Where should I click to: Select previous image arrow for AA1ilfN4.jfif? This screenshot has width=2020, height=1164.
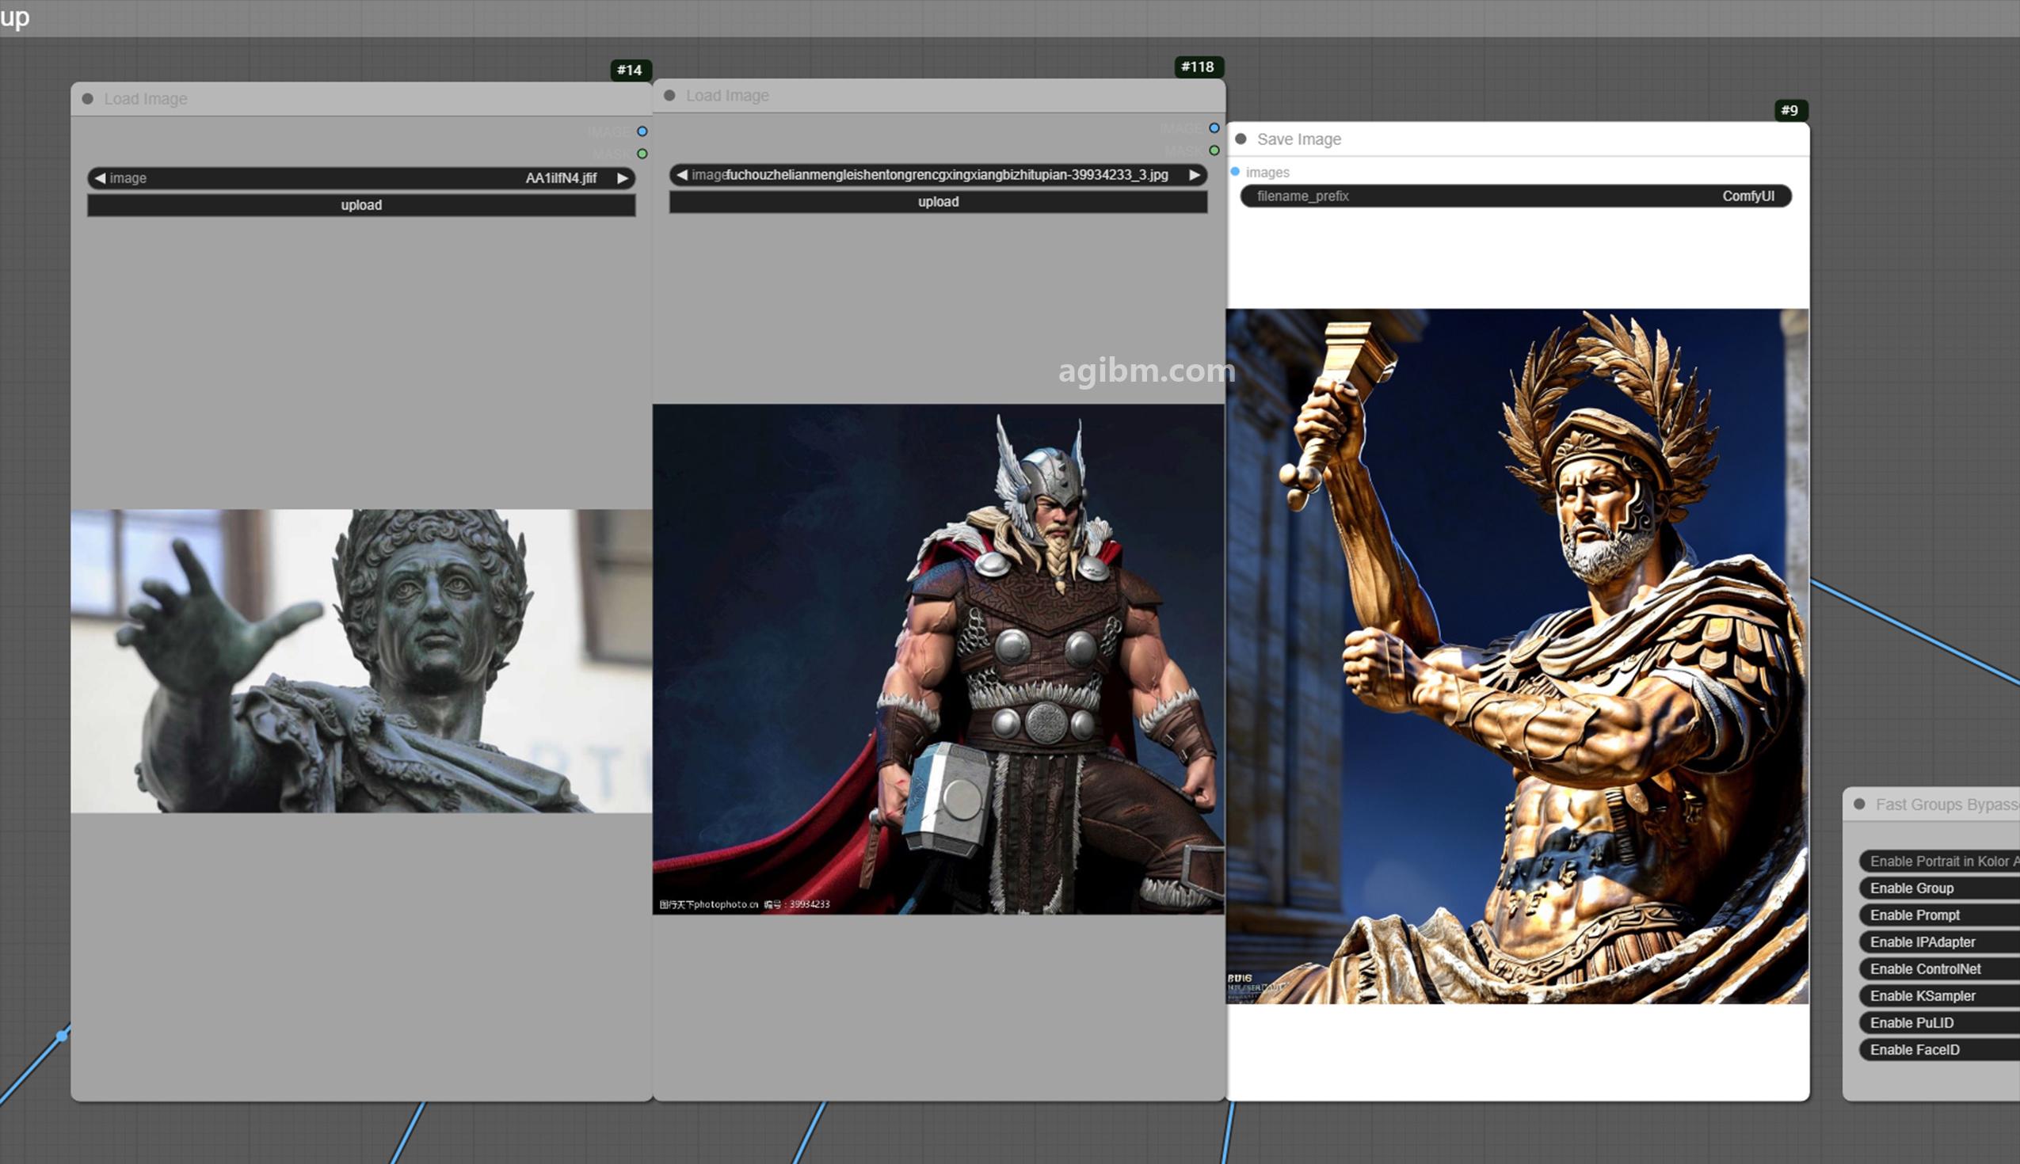pyautogui.click(x=100, y=178)
